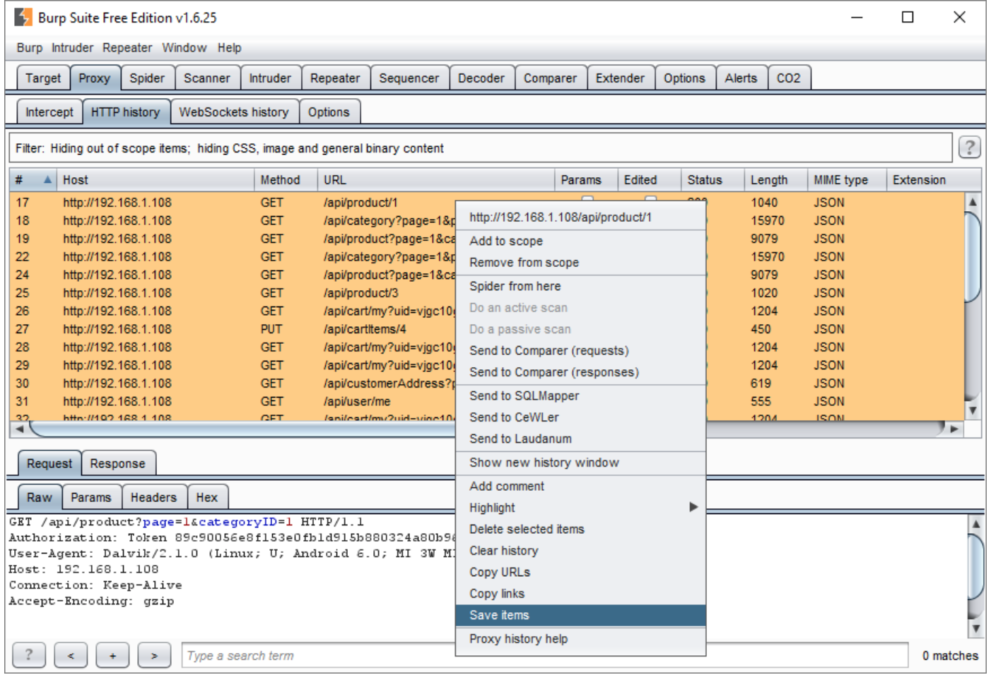Choose Send to Comparer (requests)
The height and width of the screenshot is (675, 991).
click(580, 350)
